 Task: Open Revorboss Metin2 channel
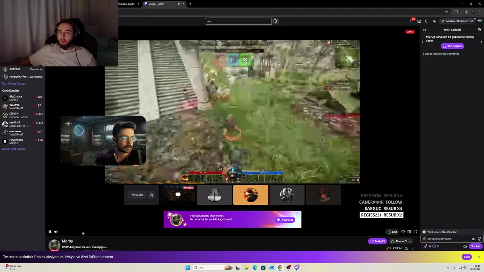(x=23, y=141)
